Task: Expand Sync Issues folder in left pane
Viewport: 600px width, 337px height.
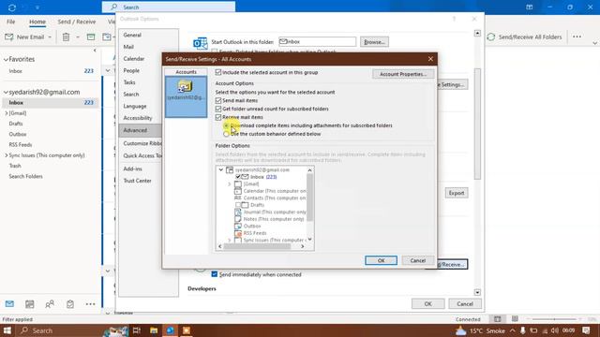Action: pos(7,155)
